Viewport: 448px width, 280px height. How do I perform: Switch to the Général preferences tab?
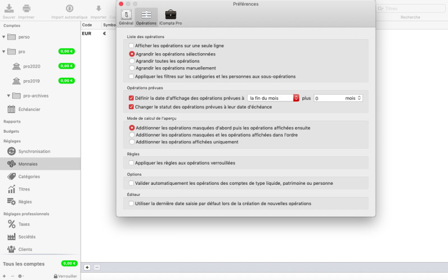point(126,17)
